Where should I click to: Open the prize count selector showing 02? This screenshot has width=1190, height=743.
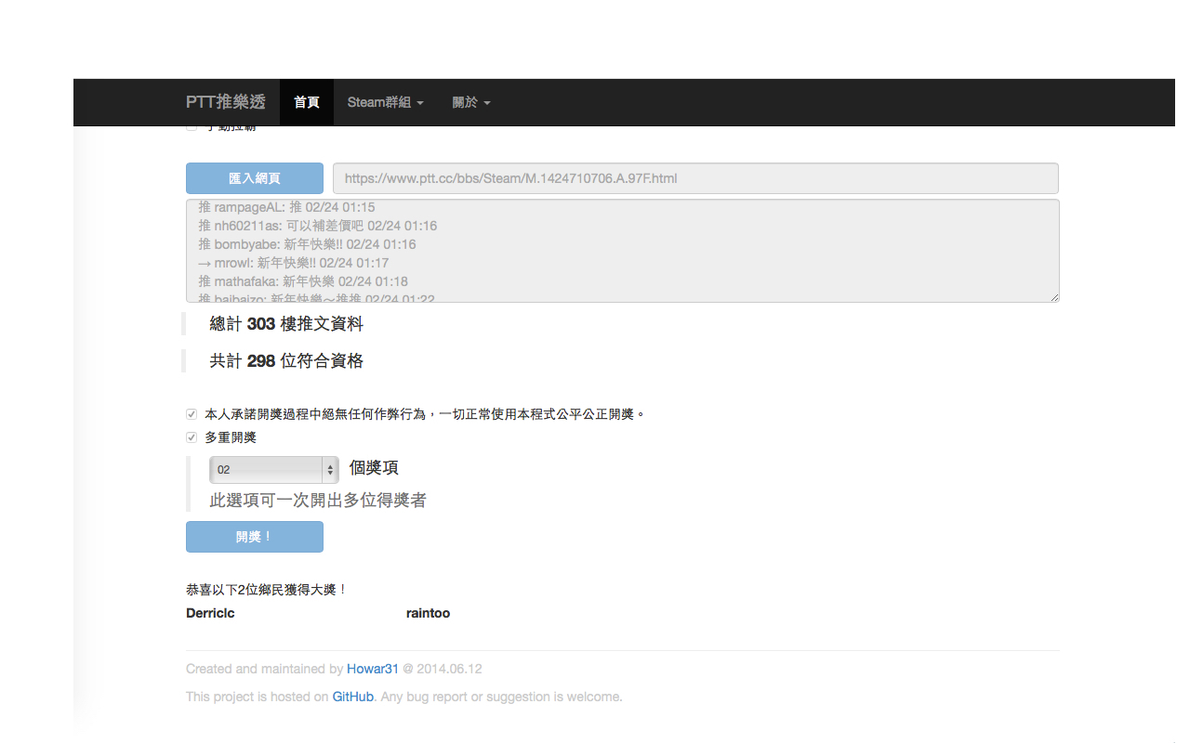274,470
